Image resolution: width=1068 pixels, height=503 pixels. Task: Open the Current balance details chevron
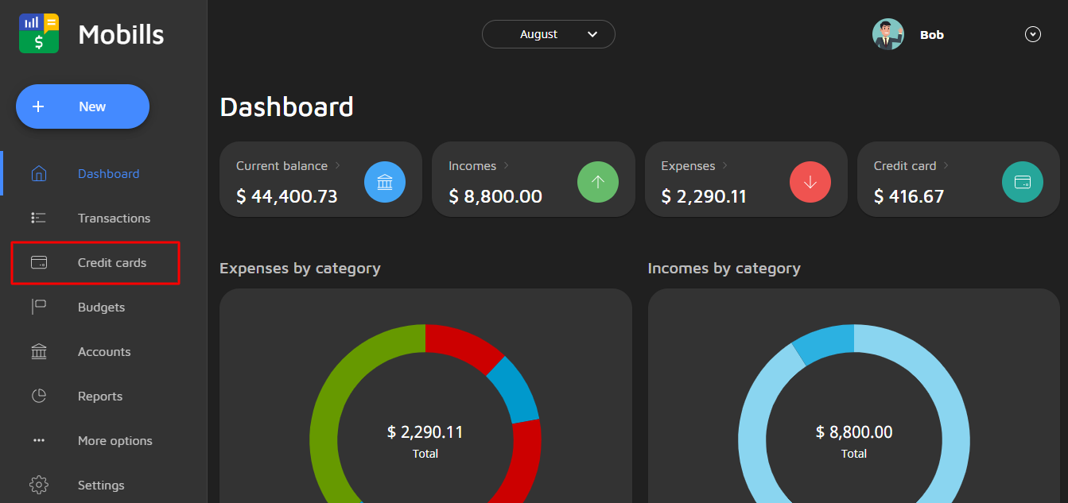[338, 165]
